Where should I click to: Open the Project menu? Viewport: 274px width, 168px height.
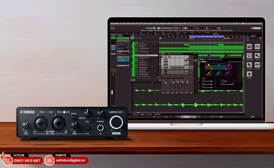click(128, 23)
